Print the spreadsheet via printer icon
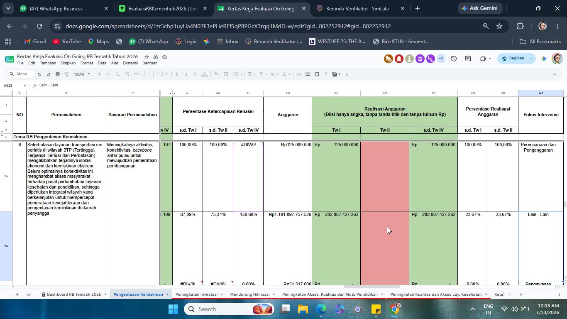Viewport: 567px width, 319px height. pos(58,74)
